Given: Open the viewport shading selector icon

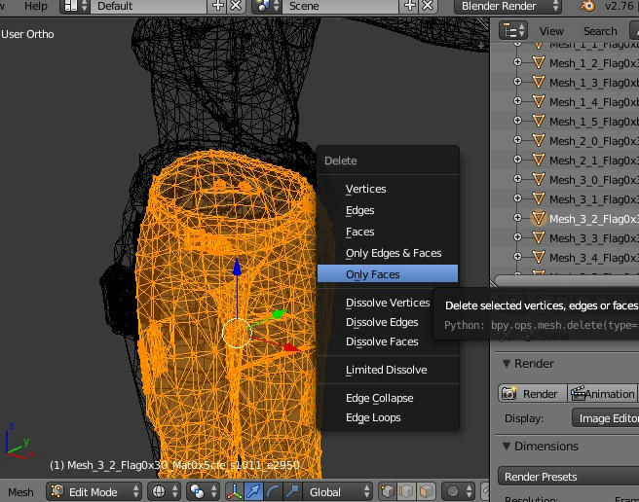Looking at the screenshot, I should (x=160, y=491).
